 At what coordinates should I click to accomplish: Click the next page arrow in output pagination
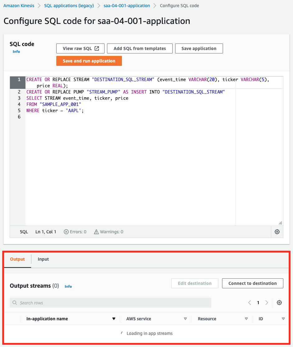(x=266, y=302)
